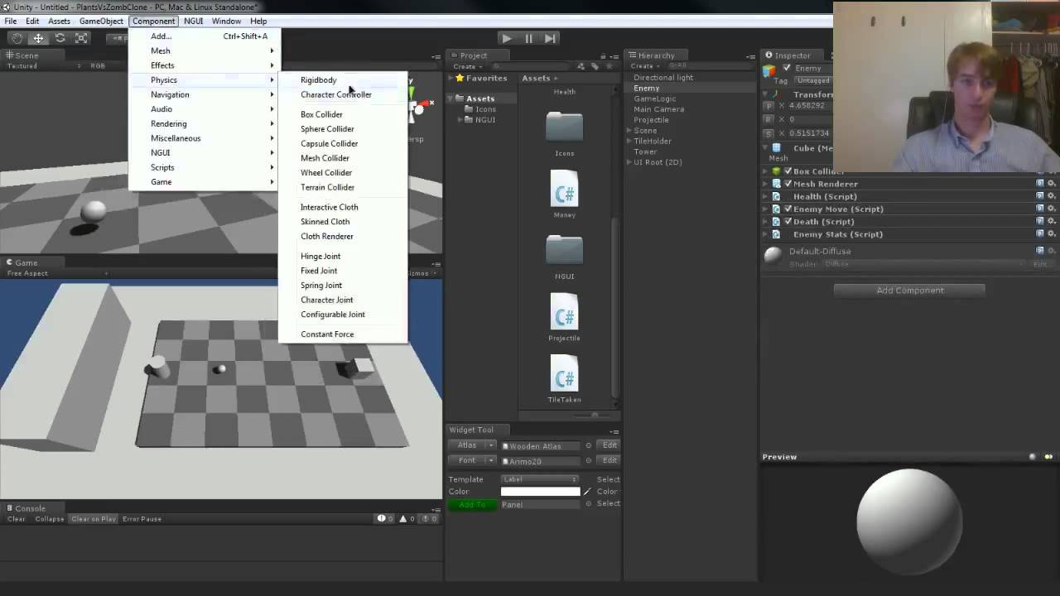This screenshot has height=596, width=1060.
Task: Click Clear button in Console
Action: pos(17,519)
